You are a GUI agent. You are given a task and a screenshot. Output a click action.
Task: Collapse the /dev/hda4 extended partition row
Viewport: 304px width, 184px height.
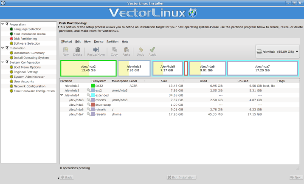(62, 95)
